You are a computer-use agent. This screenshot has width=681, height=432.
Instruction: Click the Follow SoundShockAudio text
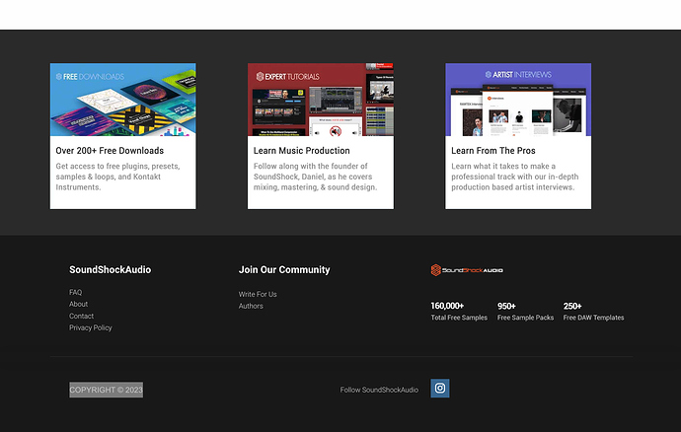tap(379, 390)
